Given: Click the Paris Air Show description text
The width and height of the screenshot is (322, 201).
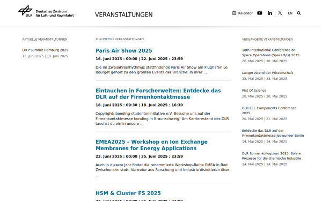Looking at the screenshot, I should pos(162,70).
